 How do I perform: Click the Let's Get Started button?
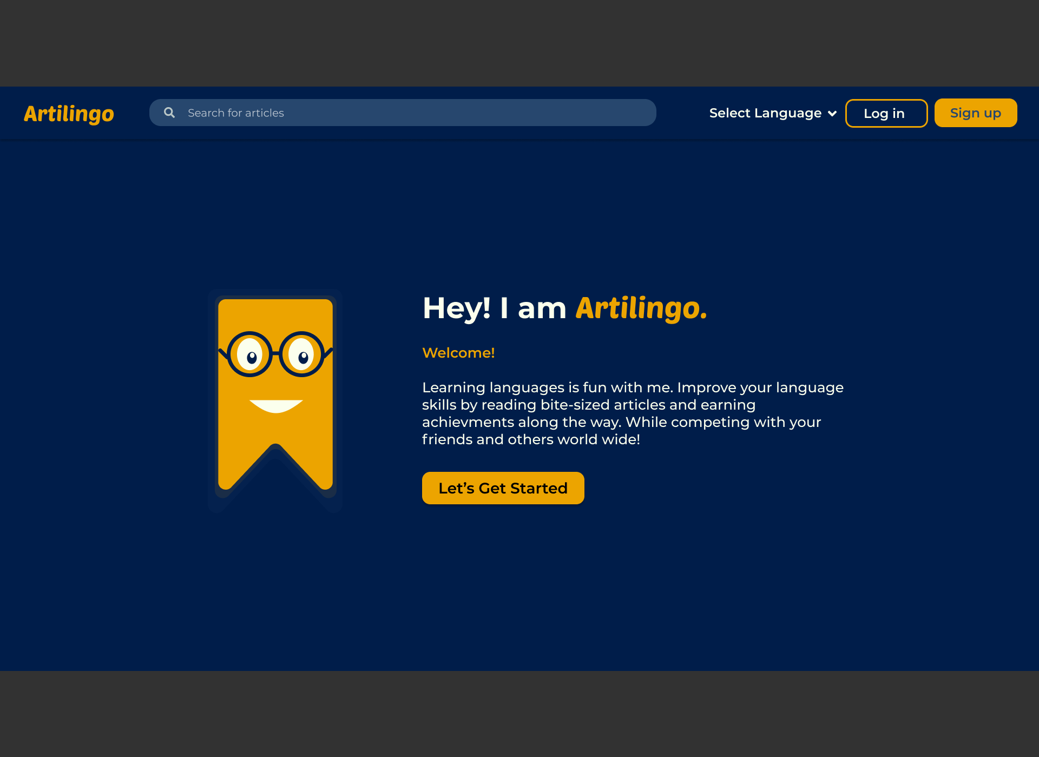pyautogui.click(x=503, y=488)
